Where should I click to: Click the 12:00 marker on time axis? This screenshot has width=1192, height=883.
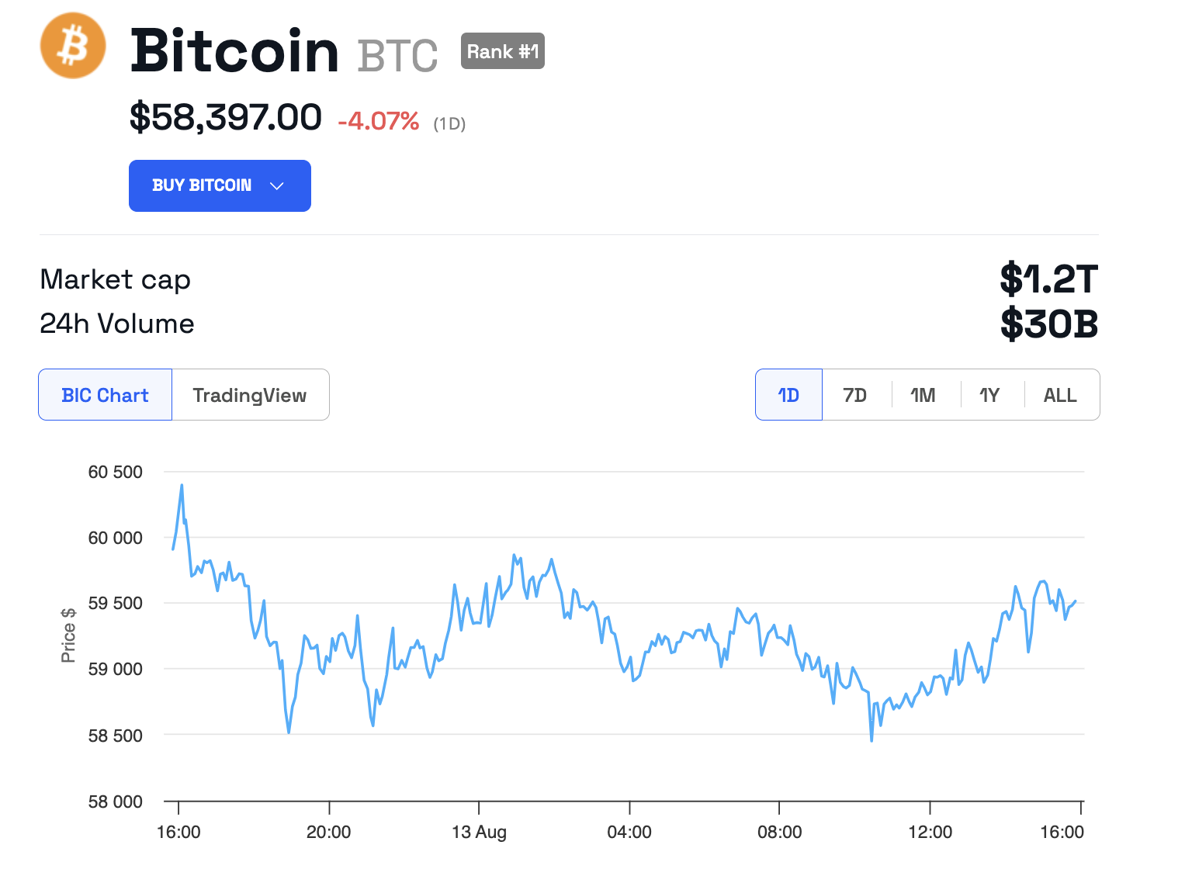[930, 832]
